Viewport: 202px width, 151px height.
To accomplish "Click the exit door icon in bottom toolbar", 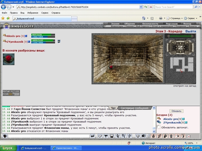I will (183, 136).
